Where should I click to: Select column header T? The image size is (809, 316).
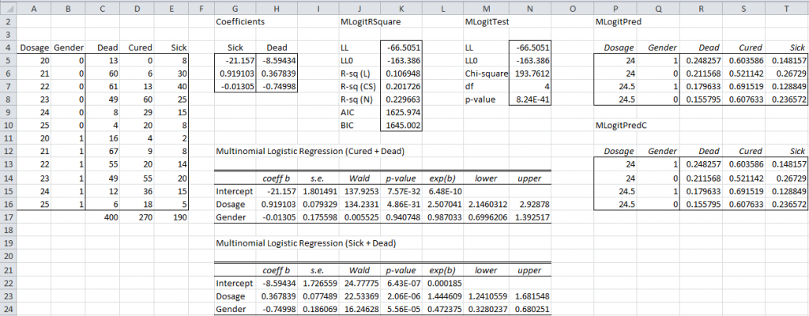pyautogui.click(x=786, y=9)
